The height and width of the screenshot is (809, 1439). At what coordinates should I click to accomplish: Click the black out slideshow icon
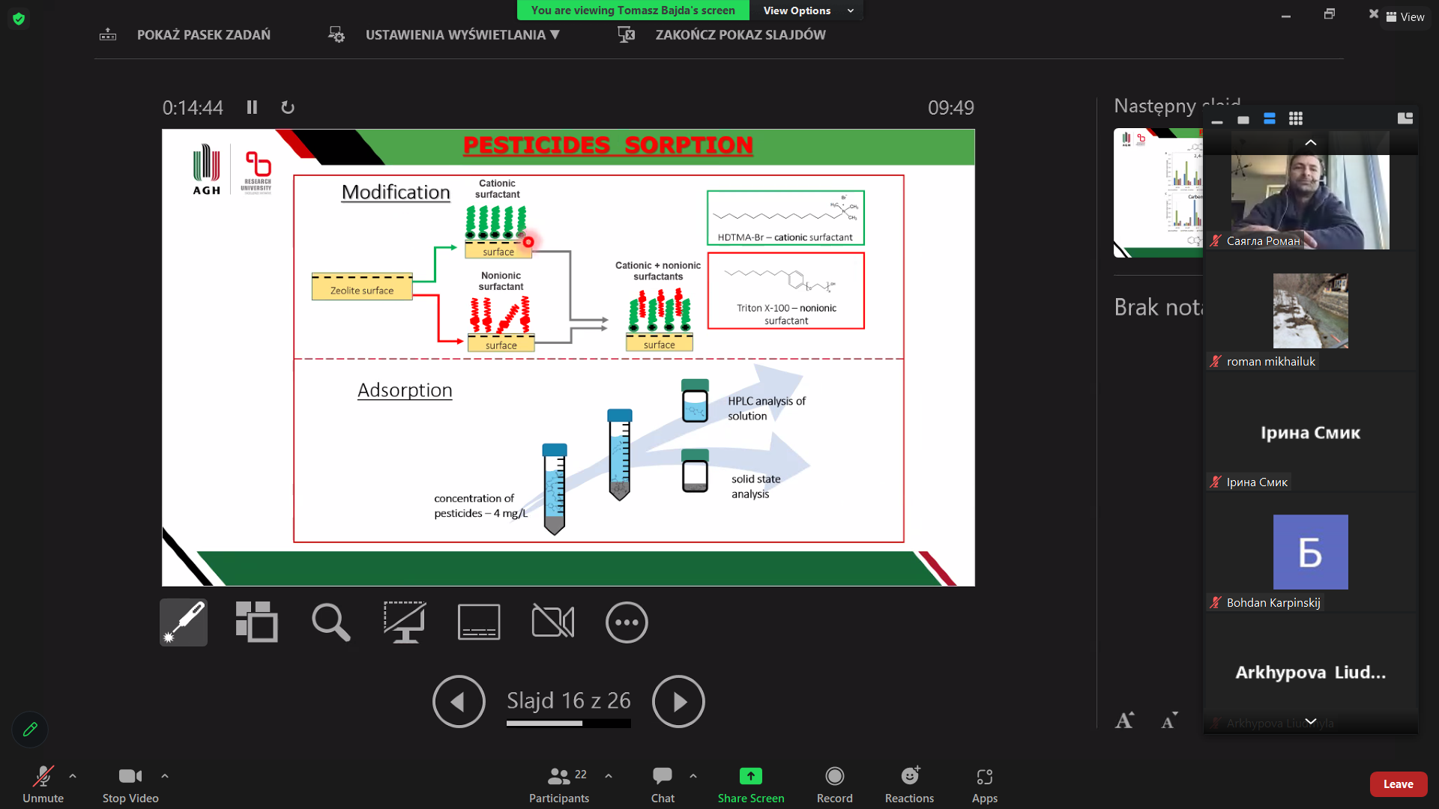click(405, 622)
